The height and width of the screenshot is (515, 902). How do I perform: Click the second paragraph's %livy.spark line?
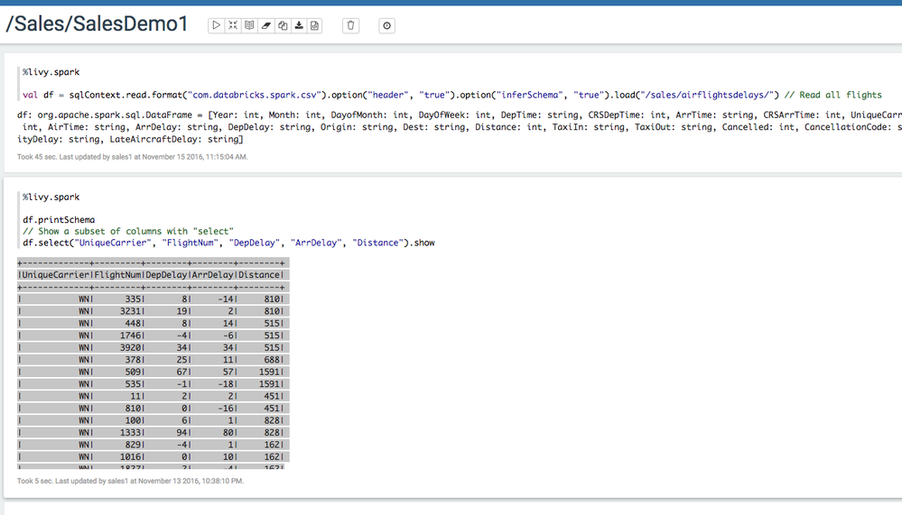51,197
